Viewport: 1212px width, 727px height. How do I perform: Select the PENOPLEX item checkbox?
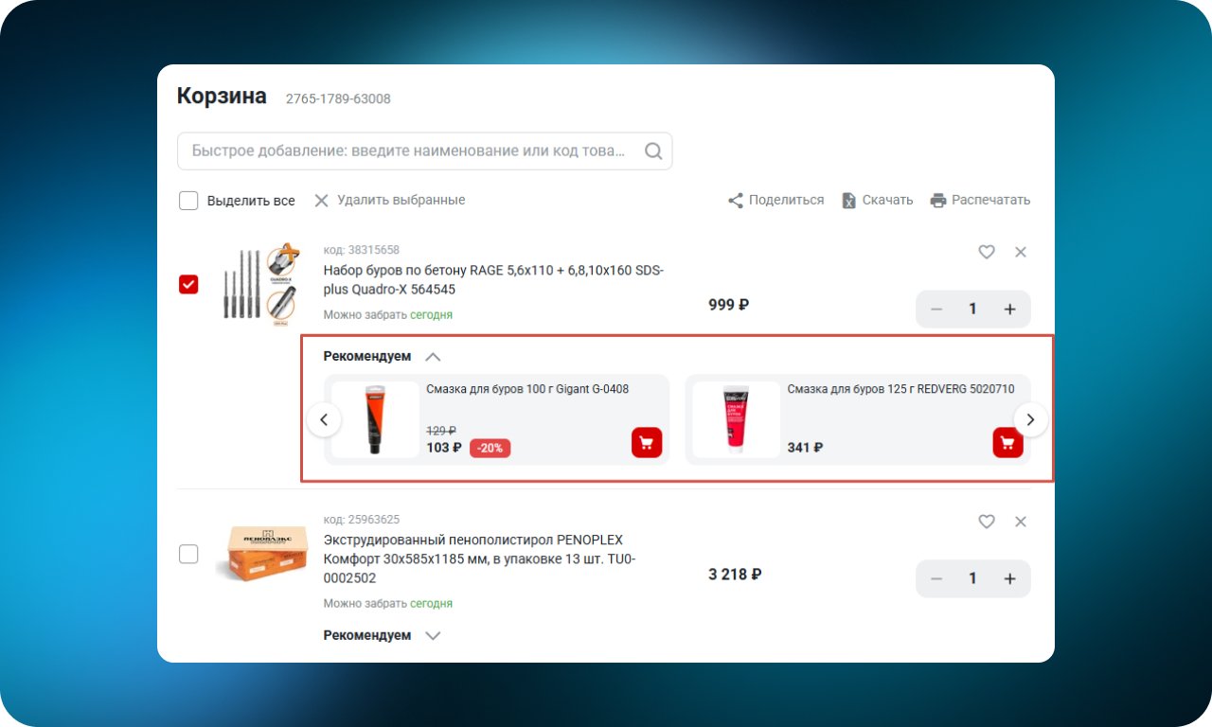pyautogui.click(x=188, y=554)
